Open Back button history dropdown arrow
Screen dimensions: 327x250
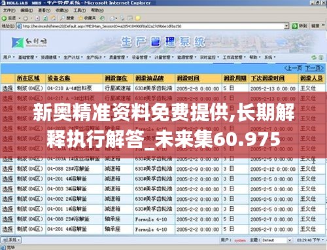pyautogui.click(x=19, y=18)
